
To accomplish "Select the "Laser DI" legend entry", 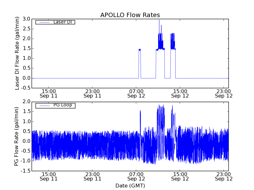I will [55, 22].
